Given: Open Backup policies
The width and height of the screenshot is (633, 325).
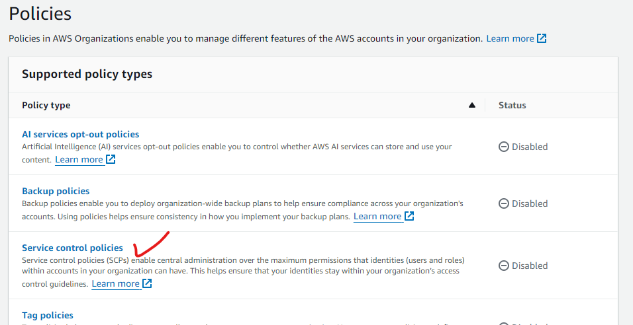Looking at the screenshot, I should (56, 191).
